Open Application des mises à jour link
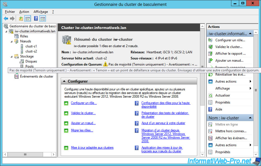The height and width of the screenshot is (166, 261). pos(162,150)
